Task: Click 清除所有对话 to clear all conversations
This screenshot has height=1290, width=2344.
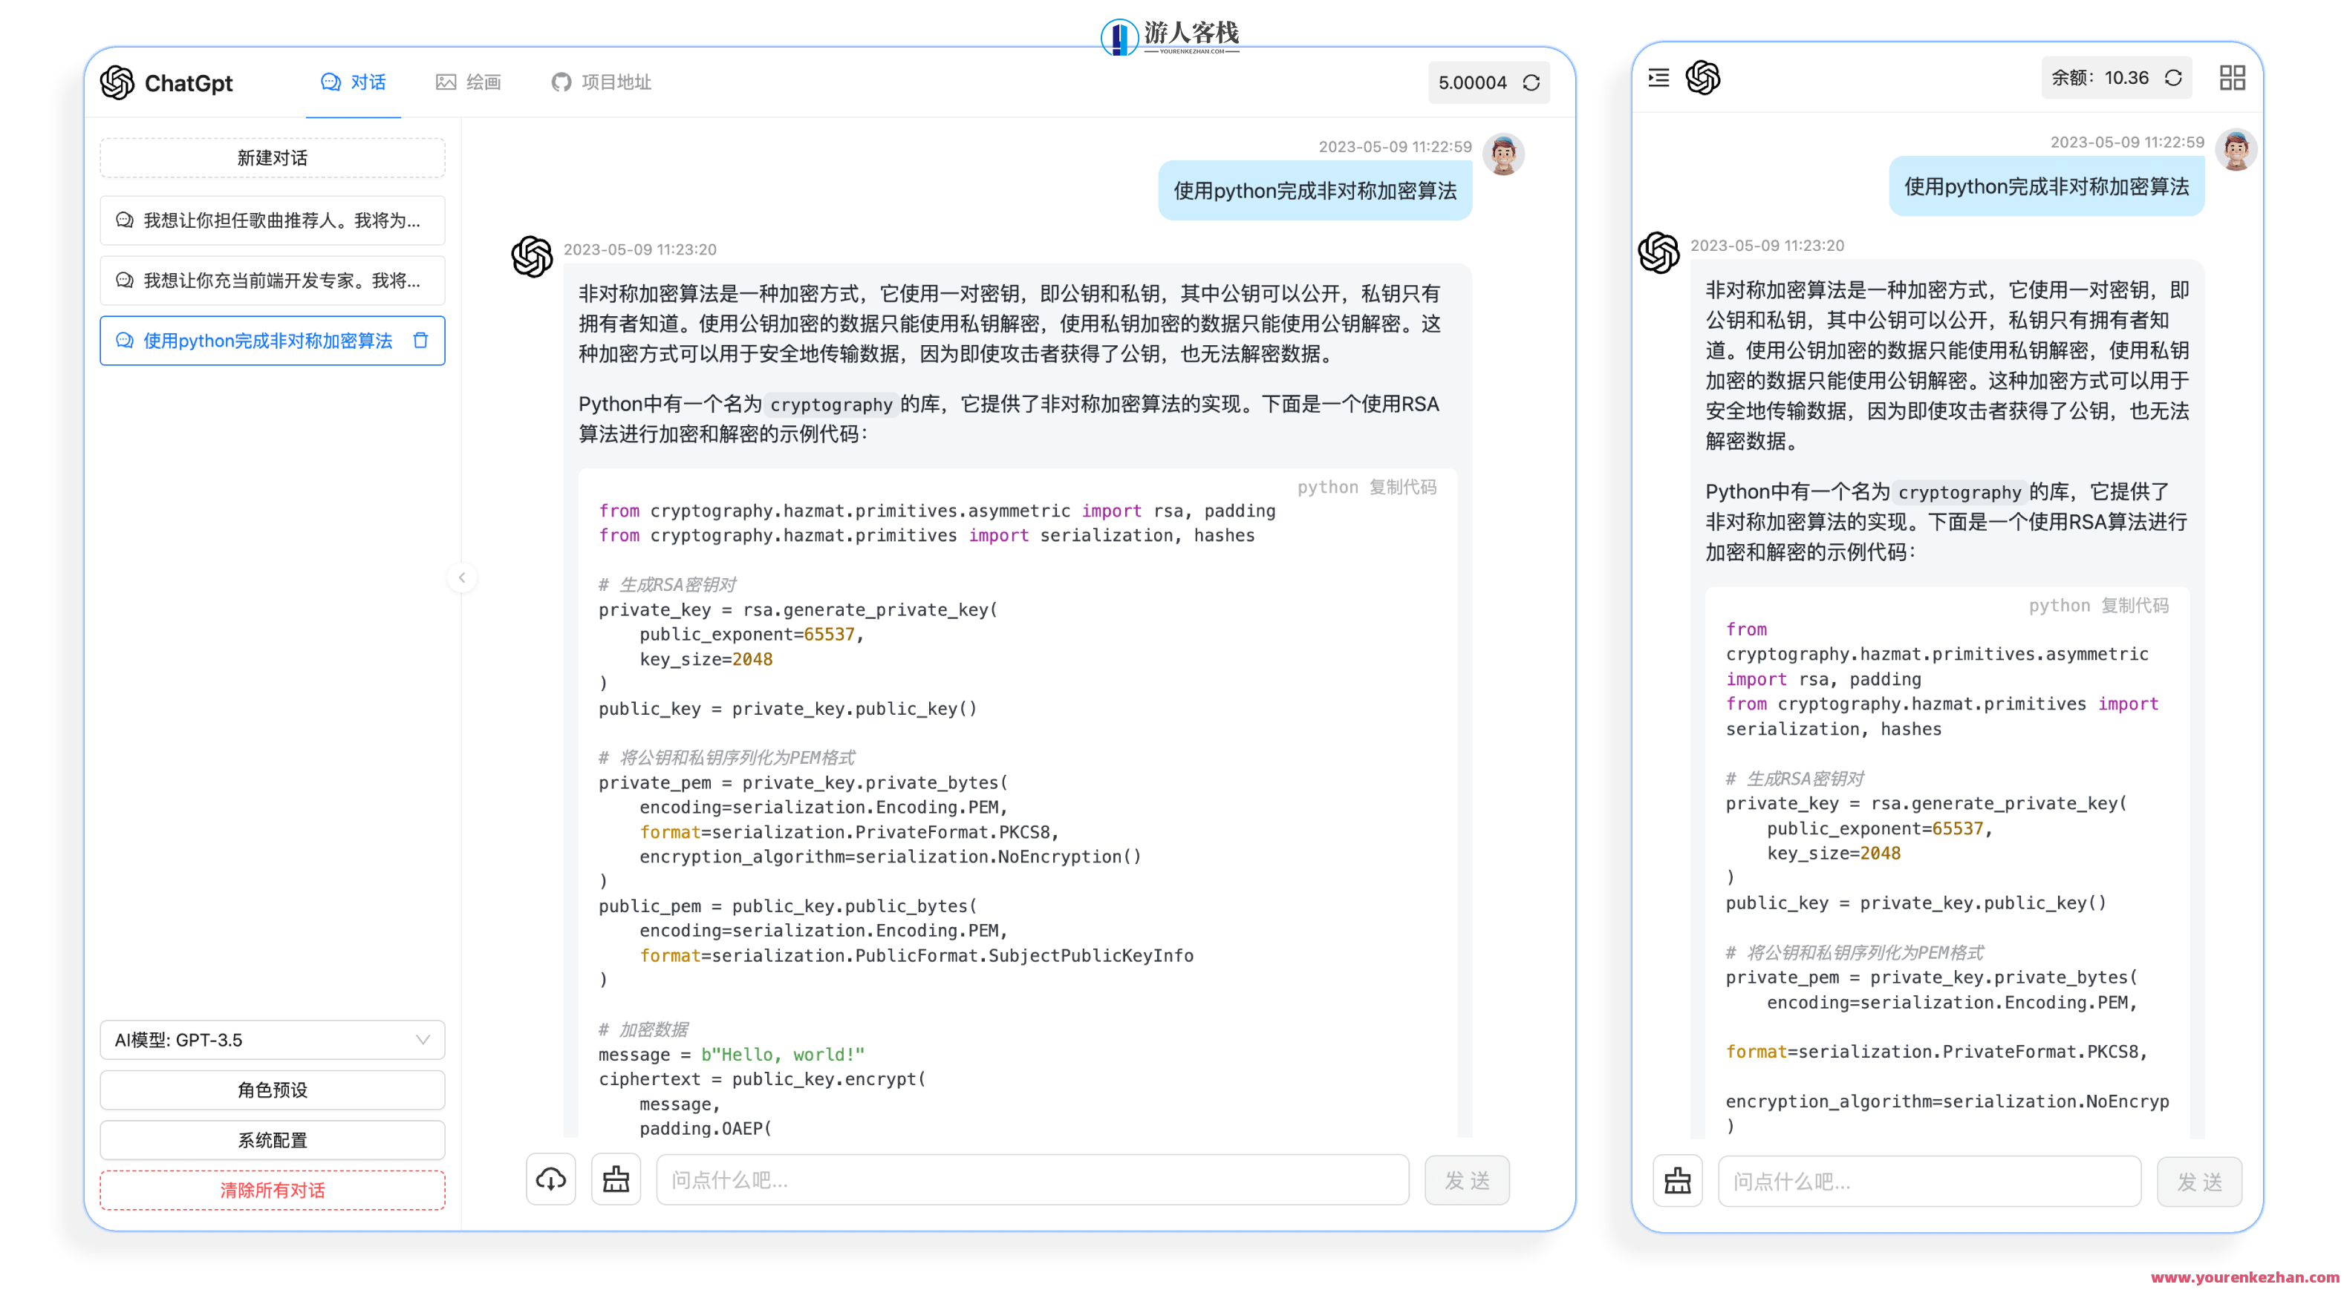Action: [x=271, y=1190]
